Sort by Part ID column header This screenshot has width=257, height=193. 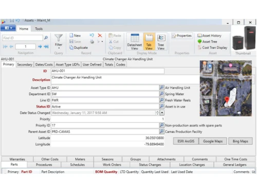click(27, 172)
